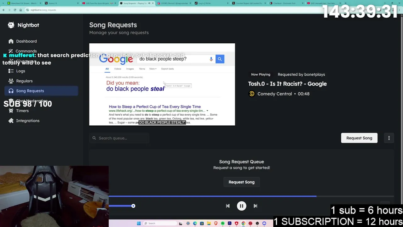Open OBS Studio from the taskbar

257,224
